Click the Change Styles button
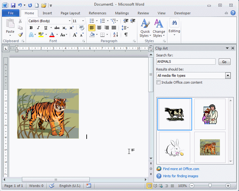The width and height of the screenshot is (239, 191). [159, 28]
